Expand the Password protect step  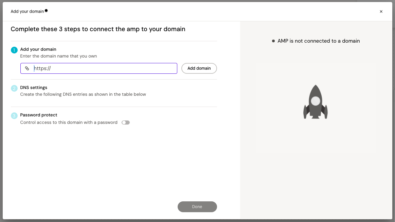point(39,115)
